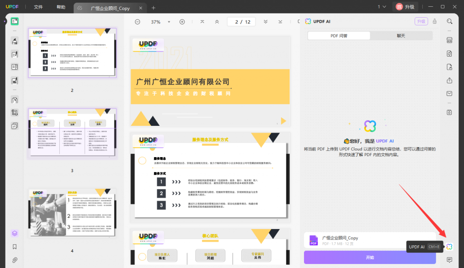Select the PDF 问答 tab
This screenshot has height=268, width=464.
[x=339, y=36]
